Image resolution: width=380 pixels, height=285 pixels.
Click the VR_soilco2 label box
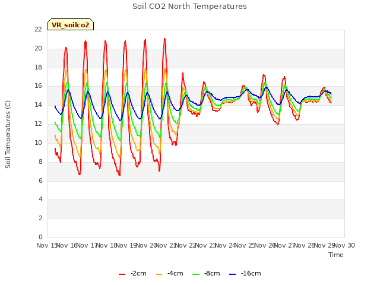click(x=71, y=24)
